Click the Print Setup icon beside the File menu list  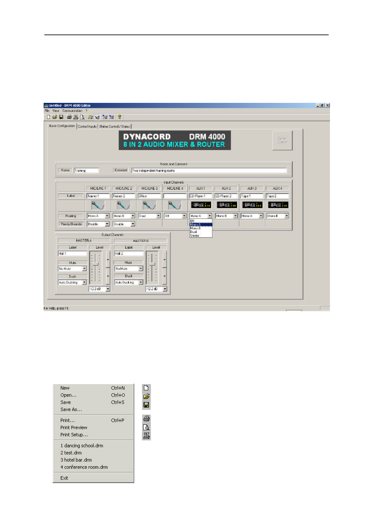[x=146, y=436]
